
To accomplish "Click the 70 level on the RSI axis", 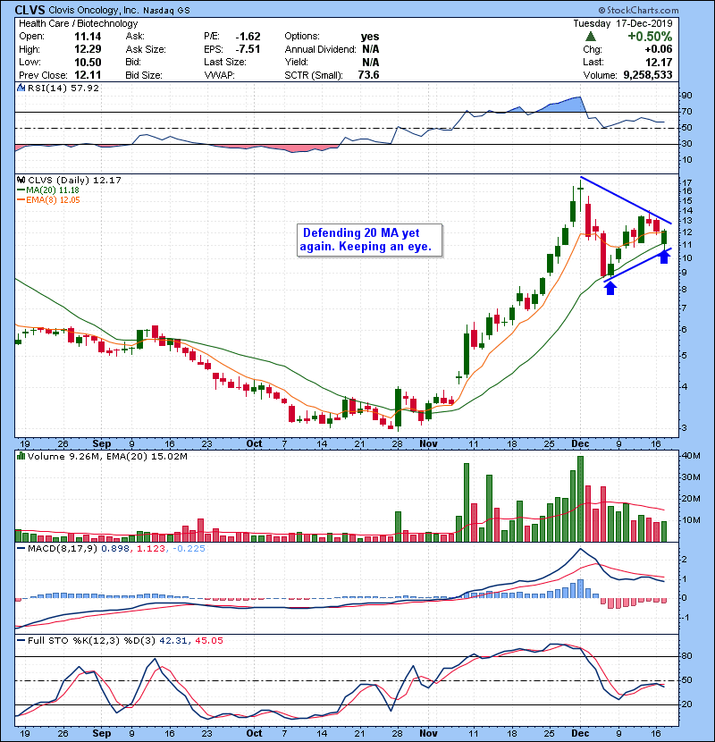I will click(686, 112).
